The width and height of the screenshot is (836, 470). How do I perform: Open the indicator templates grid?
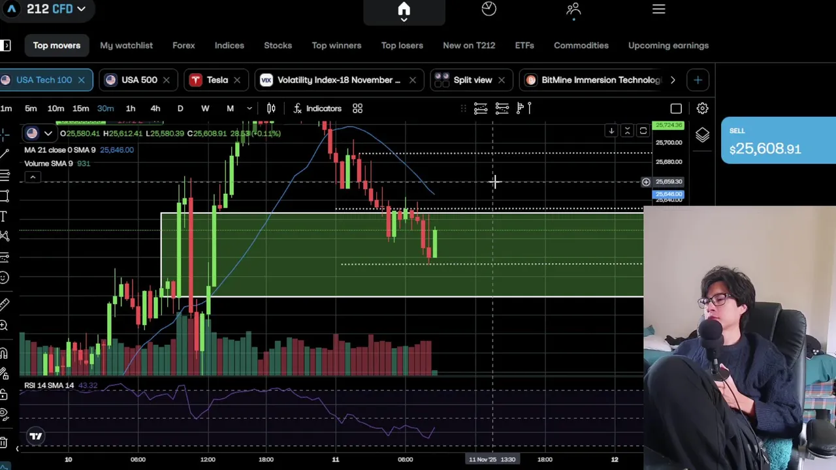[357, 108]
